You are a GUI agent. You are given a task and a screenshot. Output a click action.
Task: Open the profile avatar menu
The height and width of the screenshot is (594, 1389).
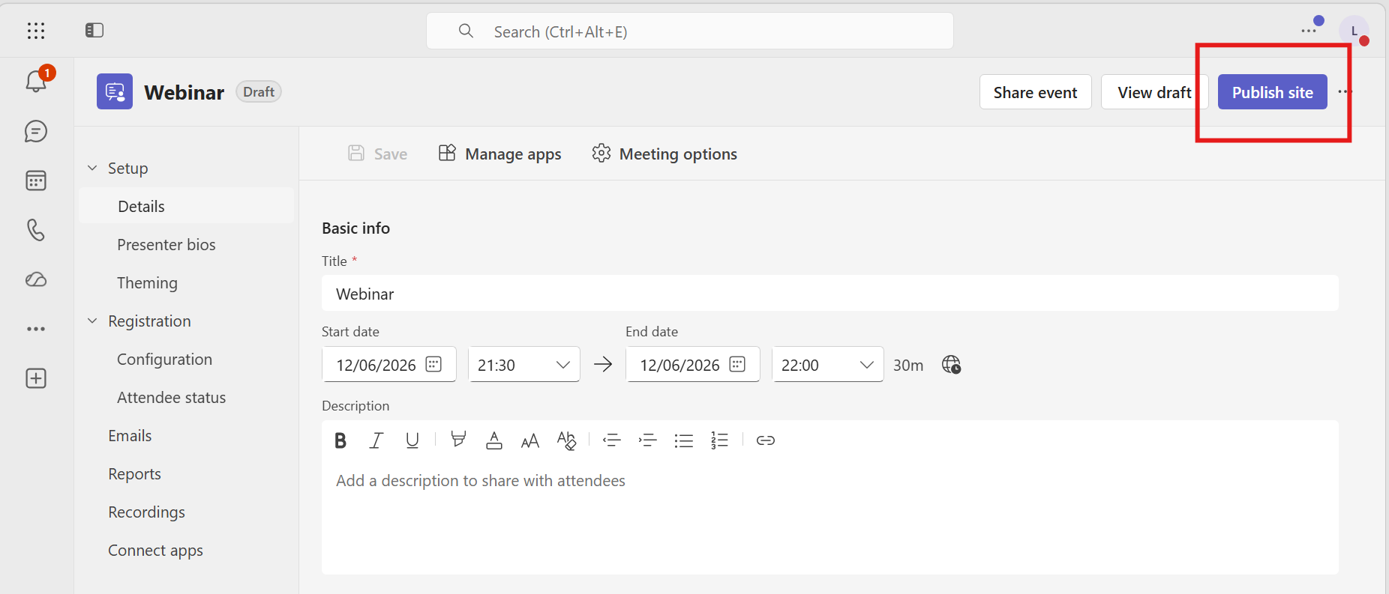1354,31
